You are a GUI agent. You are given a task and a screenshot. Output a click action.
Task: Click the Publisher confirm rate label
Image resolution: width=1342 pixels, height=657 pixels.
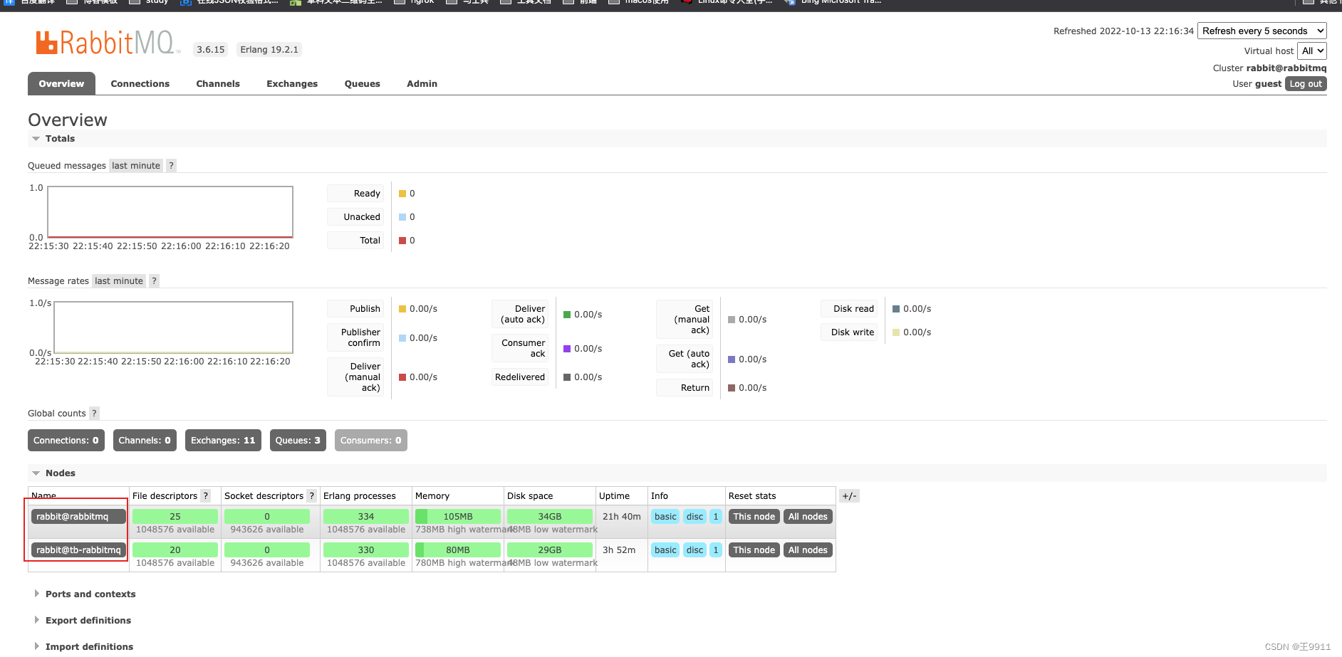[x=355, y=338]
